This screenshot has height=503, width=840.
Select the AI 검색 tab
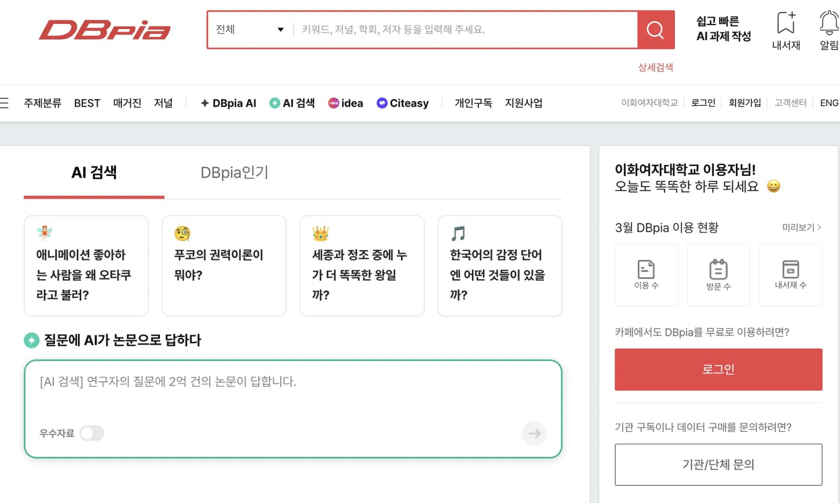[94, 173]
